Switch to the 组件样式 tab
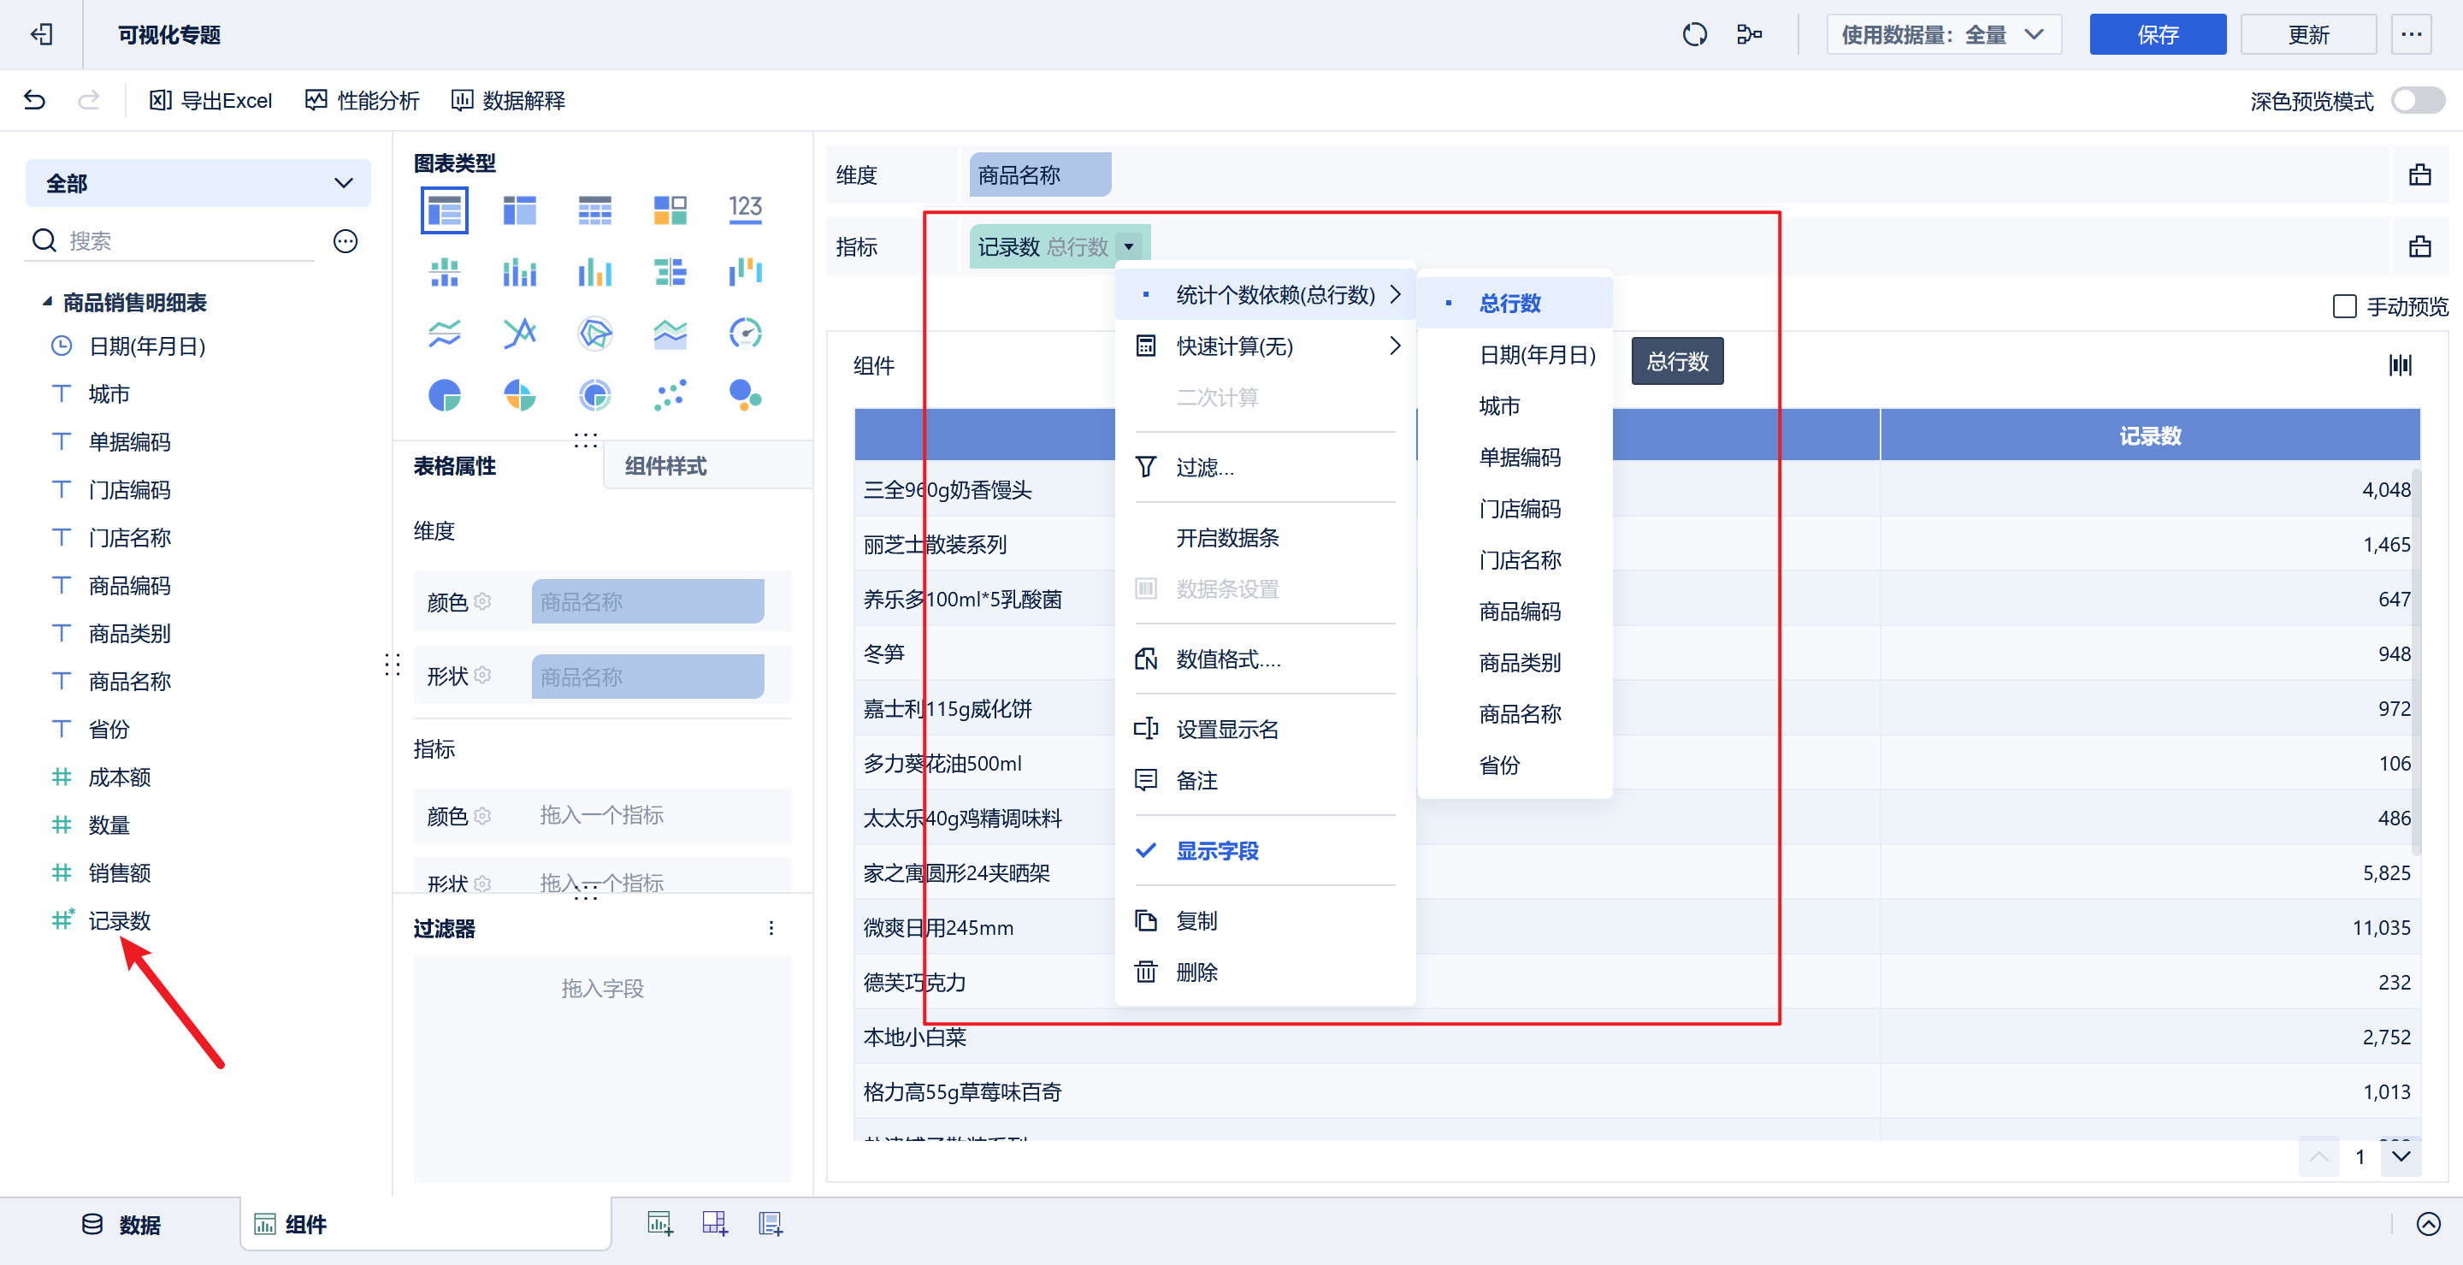2463x1265 pixels. pyautogui.click(x=665, y=465)
